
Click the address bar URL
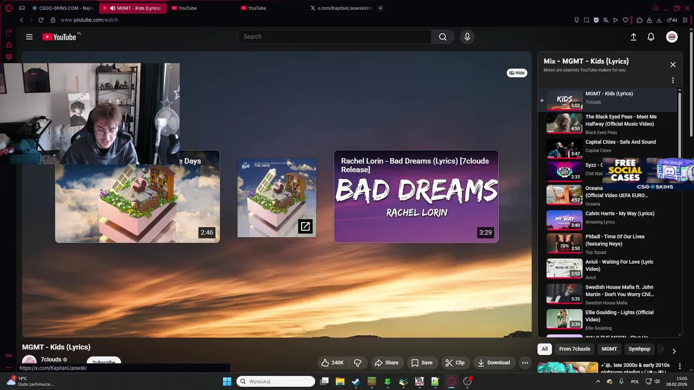tap(89, 20)
